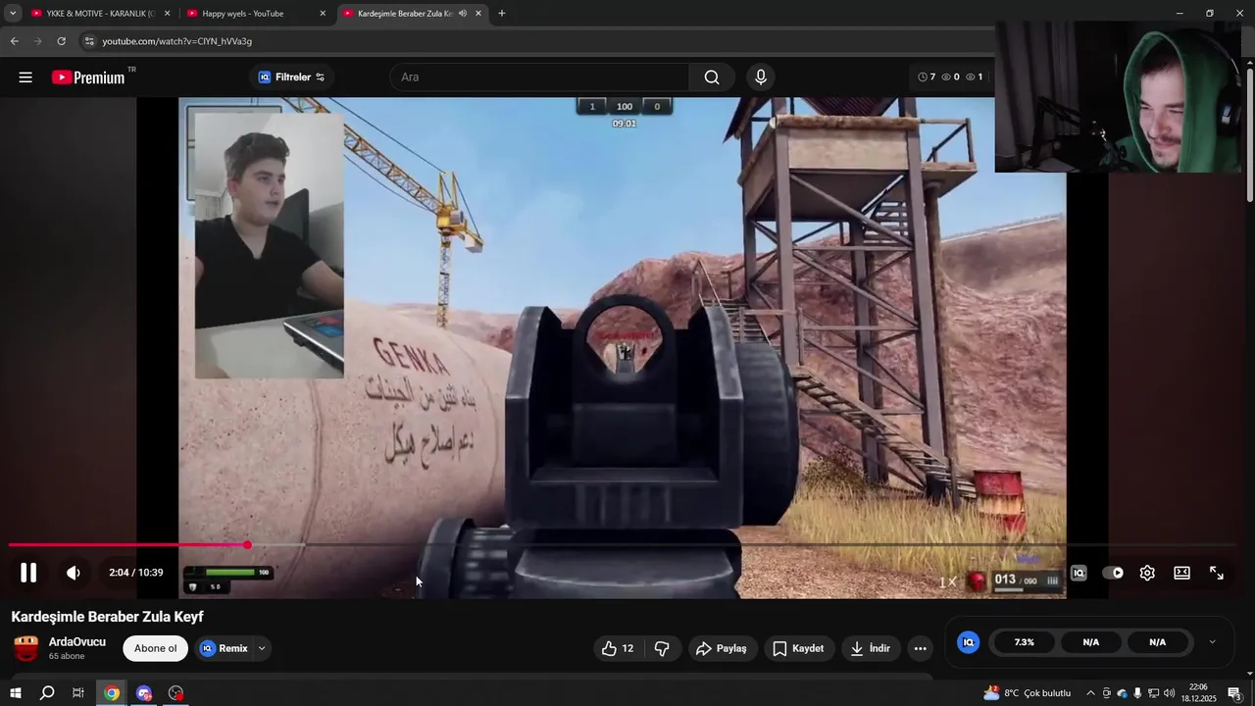Like the video with thumbs up

(618, 648)
